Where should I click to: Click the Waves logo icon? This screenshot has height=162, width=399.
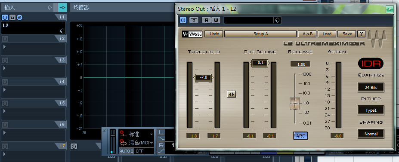pyautogui.click(x=192, y=34)
